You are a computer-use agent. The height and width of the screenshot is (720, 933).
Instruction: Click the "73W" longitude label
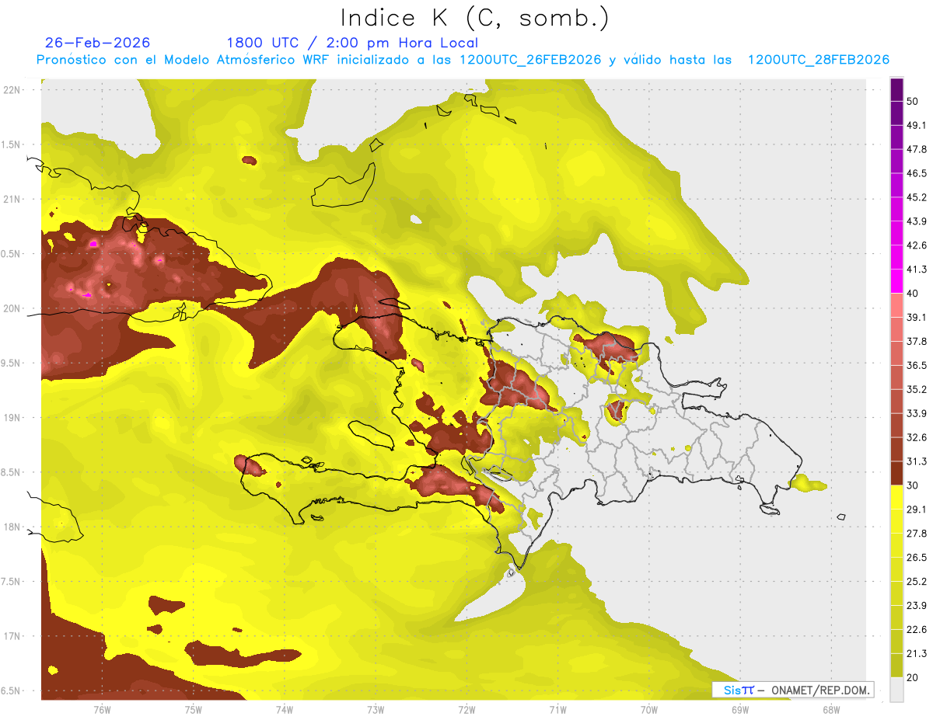coord(376,709)
